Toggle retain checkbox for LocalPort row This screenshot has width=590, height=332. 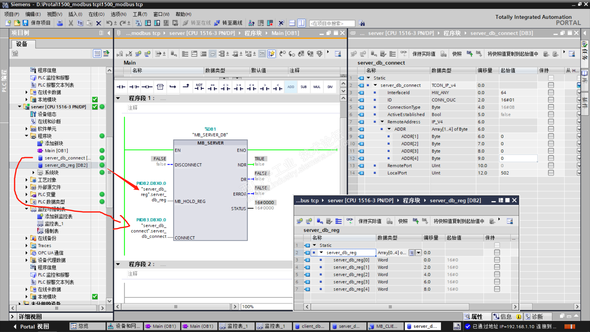click(551, 173)
